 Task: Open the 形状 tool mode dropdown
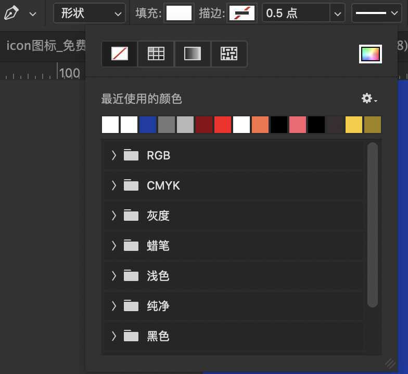(x=90, y=13)
